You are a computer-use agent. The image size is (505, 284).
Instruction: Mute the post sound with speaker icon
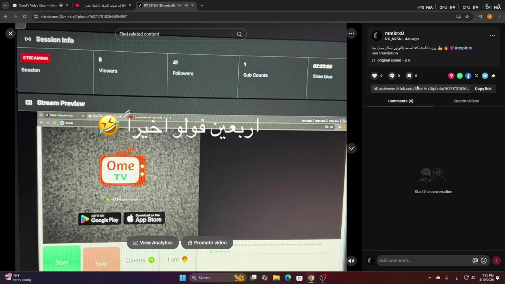(351, 260)
